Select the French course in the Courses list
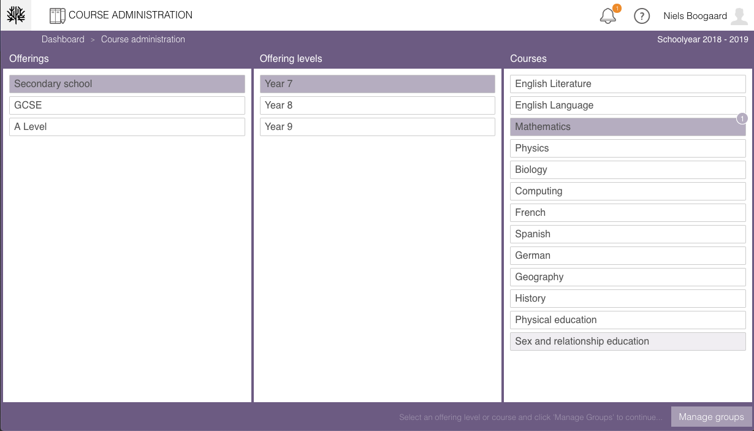 coord(628,212)
